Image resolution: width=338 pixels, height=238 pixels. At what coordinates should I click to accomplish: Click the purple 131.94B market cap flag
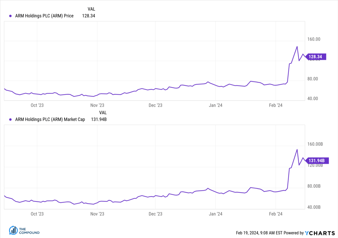click(317, 160)
